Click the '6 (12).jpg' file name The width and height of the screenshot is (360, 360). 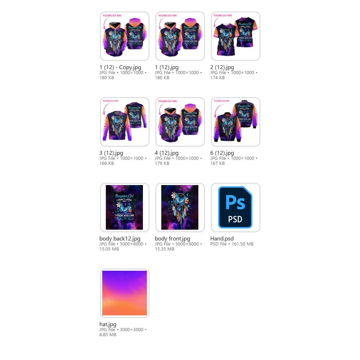pyautogui.click(x=222, y=153)
